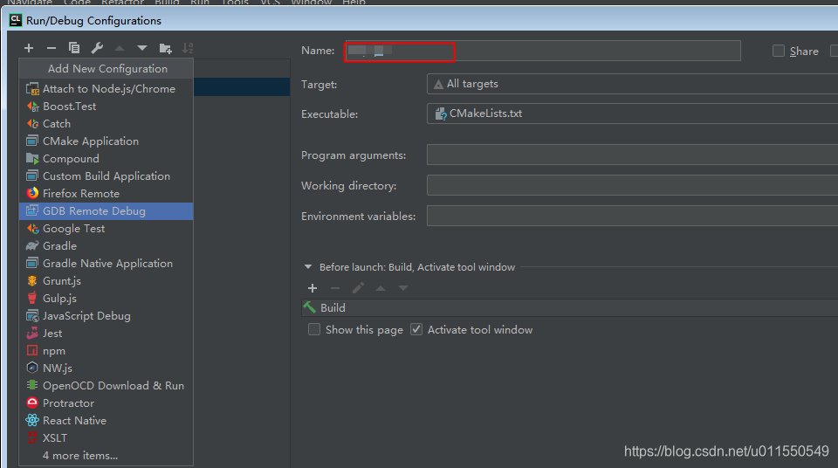
Task: Copy configuration using the duplicate icon
Action: point(74,48)
